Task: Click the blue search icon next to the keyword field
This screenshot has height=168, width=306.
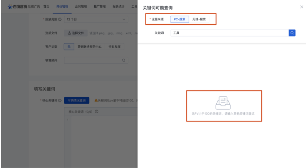Action: (292, 33)
